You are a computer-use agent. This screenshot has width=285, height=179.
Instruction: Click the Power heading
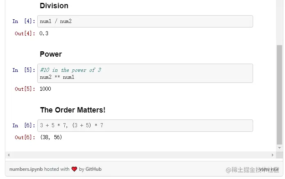(51, 54)
